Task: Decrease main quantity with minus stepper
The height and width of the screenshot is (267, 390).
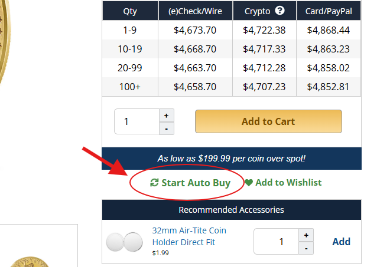Action: (167, 128)
